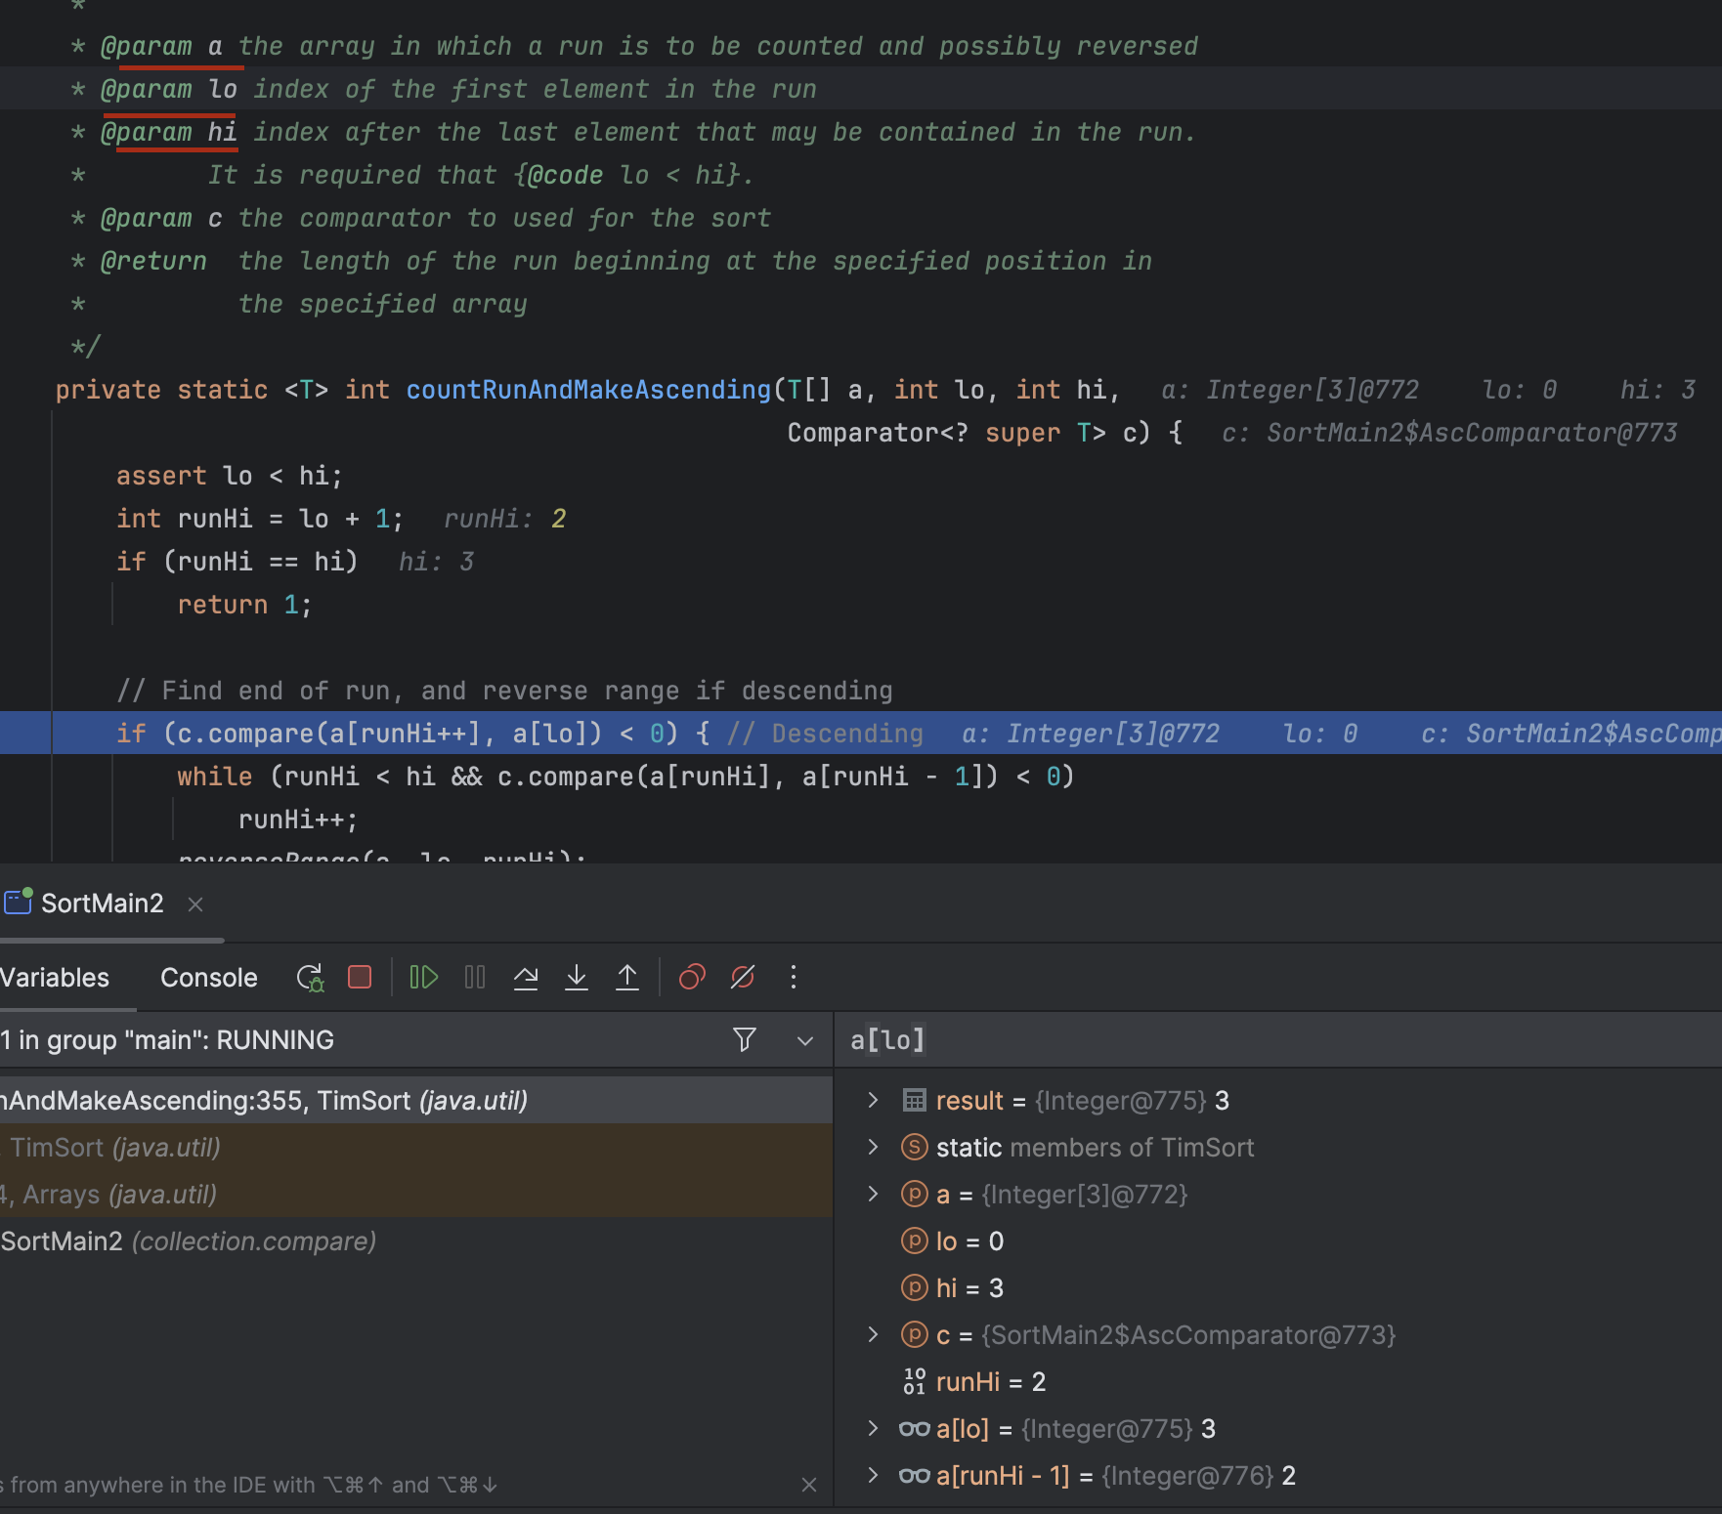Click the countRunAndMakeAscending method name

coord(588,390)
